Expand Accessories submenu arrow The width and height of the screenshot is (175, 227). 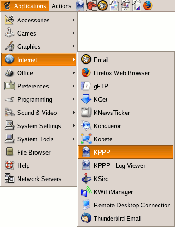(73, 20)
